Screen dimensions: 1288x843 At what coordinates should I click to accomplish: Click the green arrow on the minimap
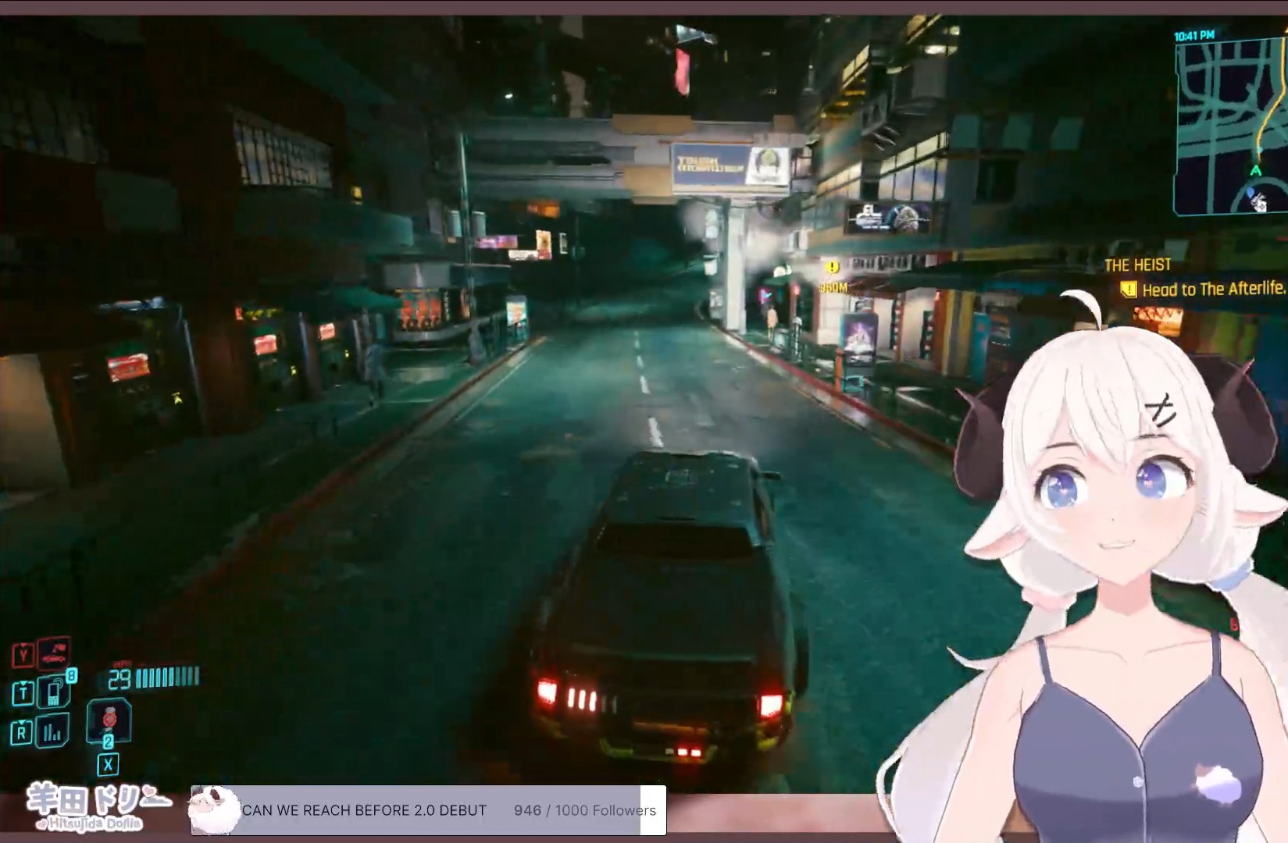pyautogui.click(x=1255, y=170)
